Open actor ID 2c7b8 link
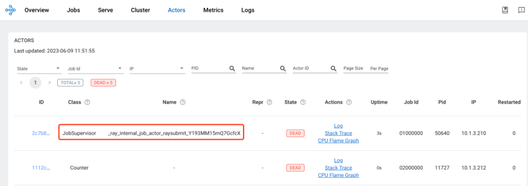Viewport: 528px width, 186px height. pos(41,133)
